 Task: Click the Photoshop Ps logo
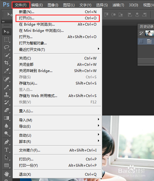pos(6,5)
